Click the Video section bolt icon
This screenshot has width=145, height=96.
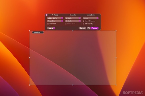point(52,15)
